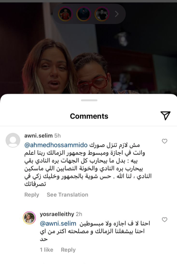
Task: View the 1 like on yosraelleithy's reply
Action: (47, 250)
